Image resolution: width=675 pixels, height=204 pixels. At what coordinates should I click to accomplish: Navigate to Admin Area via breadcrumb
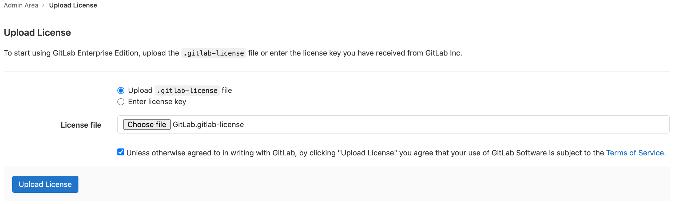[x=21, y=5]
